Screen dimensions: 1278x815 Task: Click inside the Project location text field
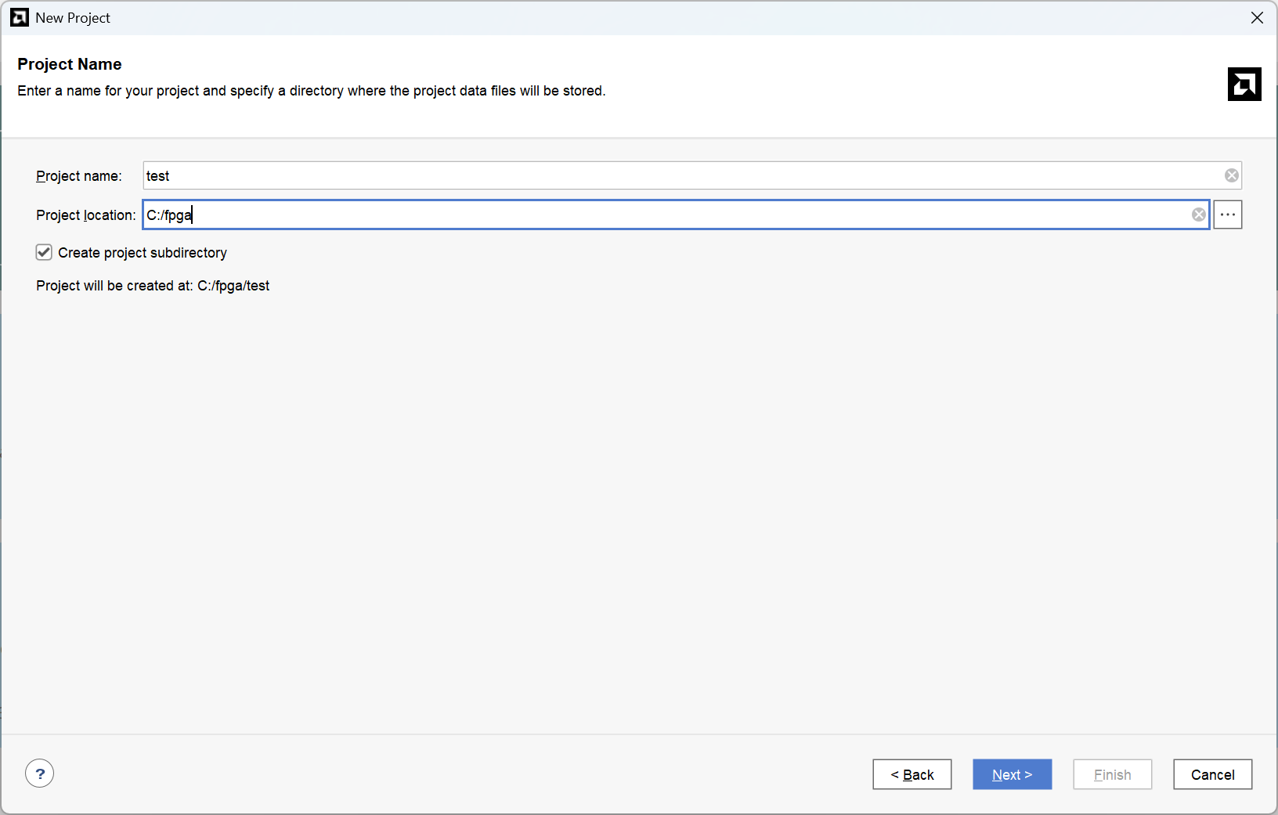tap(666, 215)
